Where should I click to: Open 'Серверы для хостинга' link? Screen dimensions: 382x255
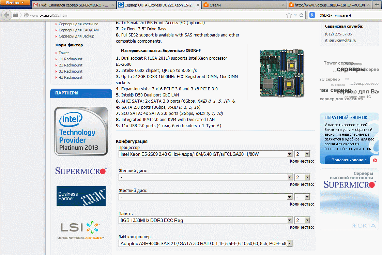pos(78,24)
